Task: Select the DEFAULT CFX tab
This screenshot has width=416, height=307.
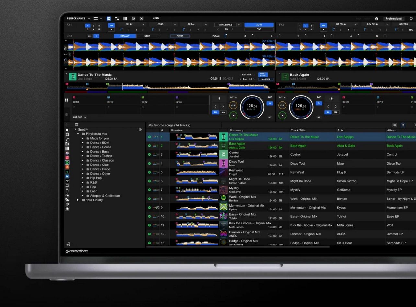Action: point(124,36)
